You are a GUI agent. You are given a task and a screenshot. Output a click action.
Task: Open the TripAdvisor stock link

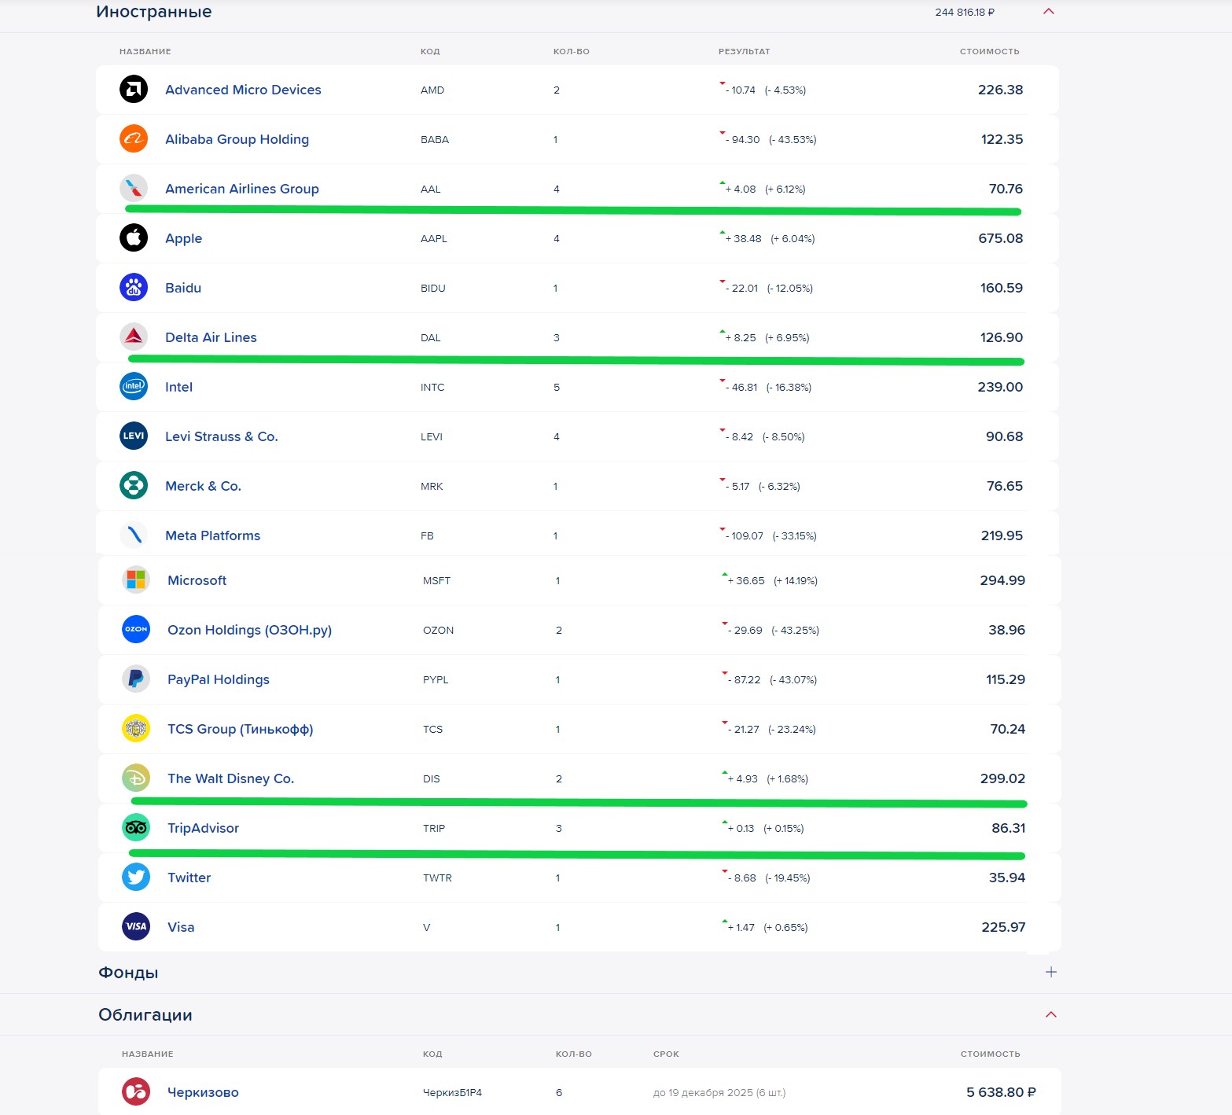[x=203, y=828]
